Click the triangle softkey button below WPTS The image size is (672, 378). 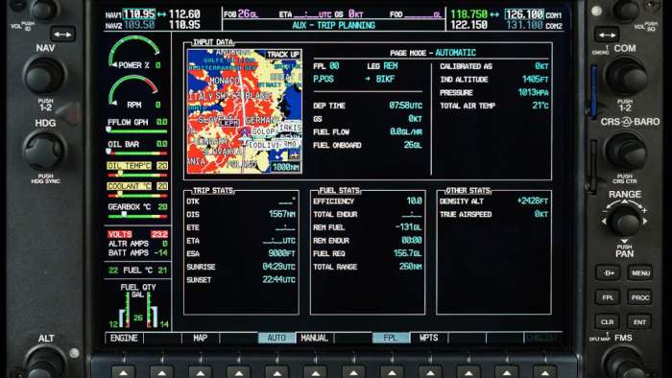coord(430,372)
